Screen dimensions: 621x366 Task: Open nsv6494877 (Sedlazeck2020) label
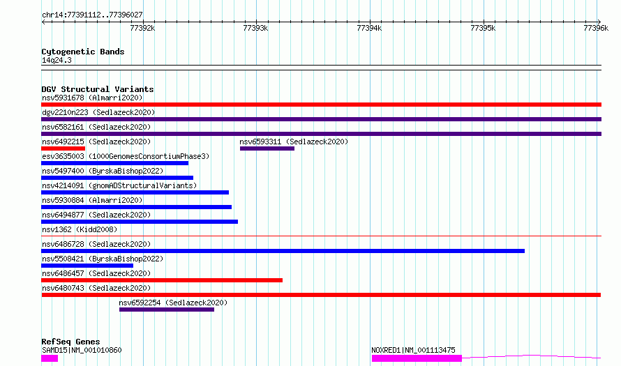96,215
